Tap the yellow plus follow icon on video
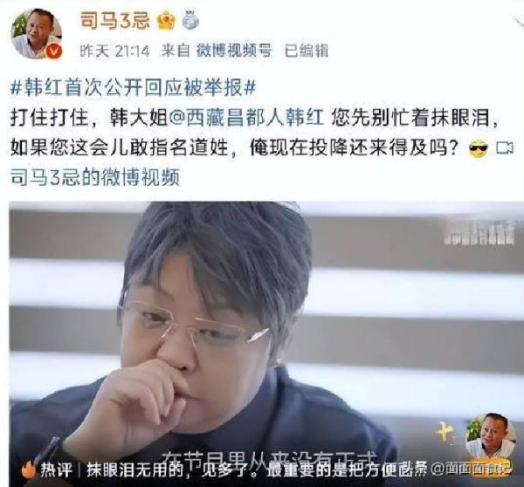Screen dimensions: 524x487 pos(445,435)
